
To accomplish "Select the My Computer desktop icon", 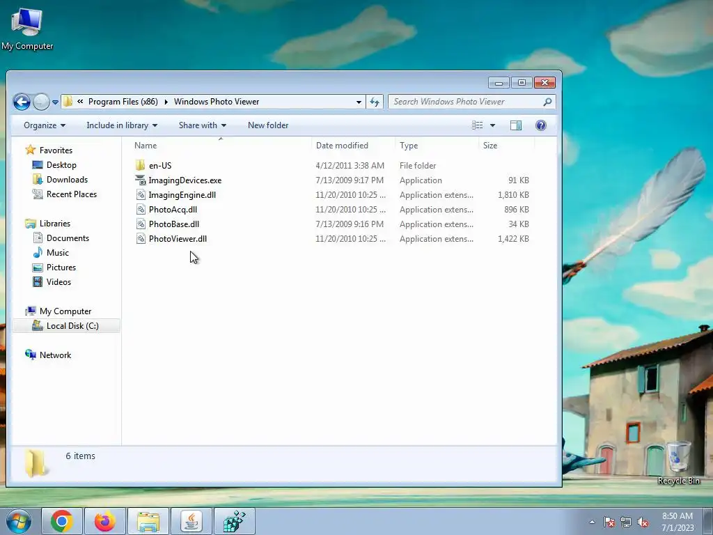I will tap(27, 29).
